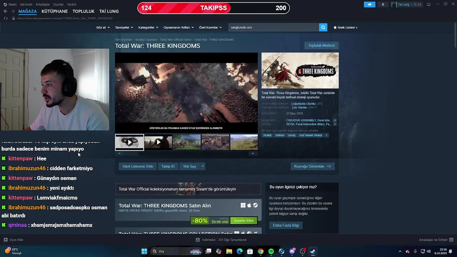
Task: Open Discord from the taskbar
Action: pos(292,251)
